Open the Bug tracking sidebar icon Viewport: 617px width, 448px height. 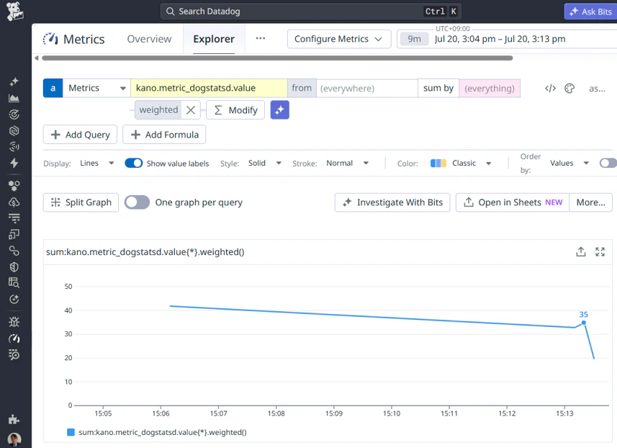click(14, 322)
